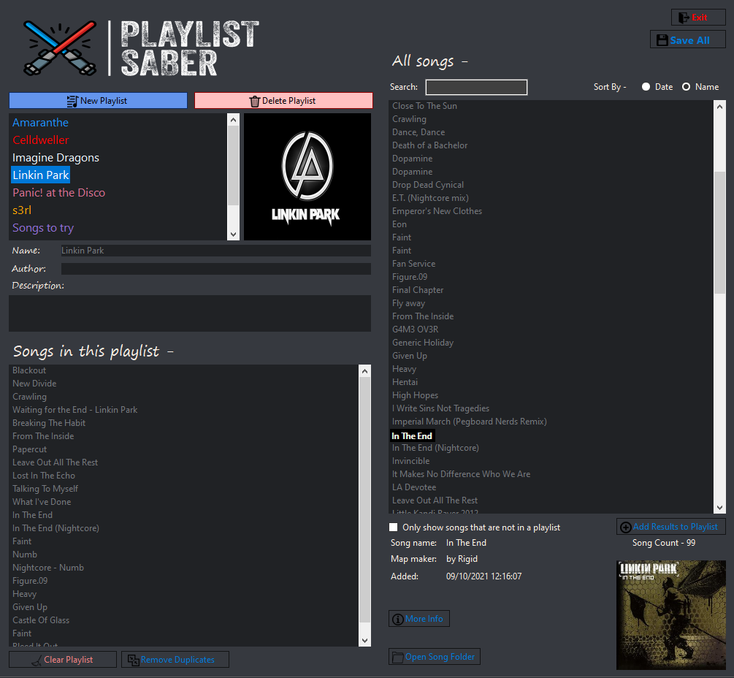Select High Hopes in All songs
Image resolution: width=734 pixels, height=678 pixels.
(416, 395)
